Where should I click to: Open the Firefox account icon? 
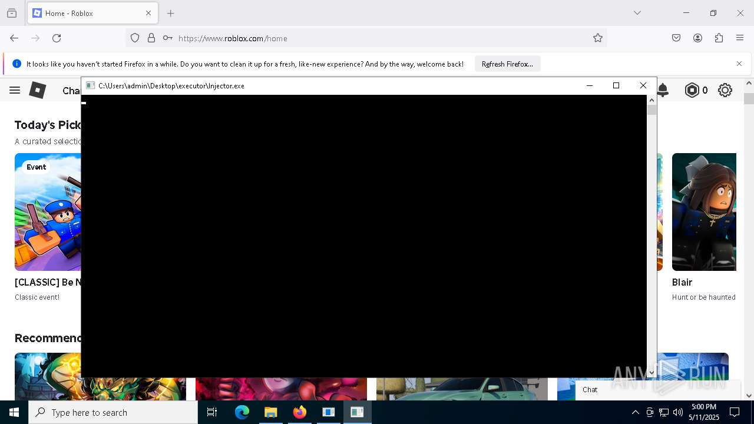[697, 38]
